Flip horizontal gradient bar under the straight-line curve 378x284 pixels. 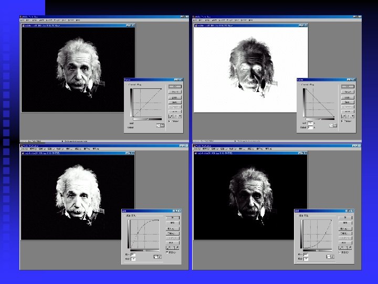[x=148, y=119]
